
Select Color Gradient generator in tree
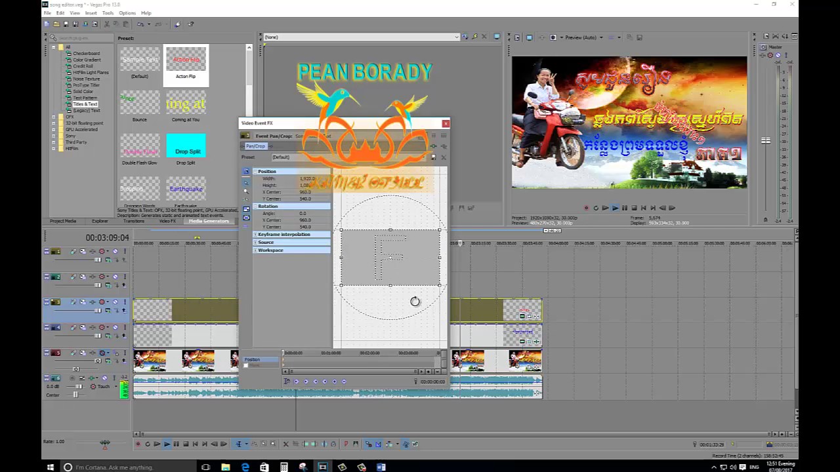pyautogui.click(x=87, y=60)
